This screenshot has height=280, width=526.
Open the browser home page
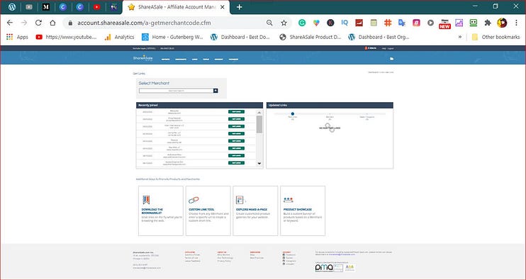tap(52, 23)
